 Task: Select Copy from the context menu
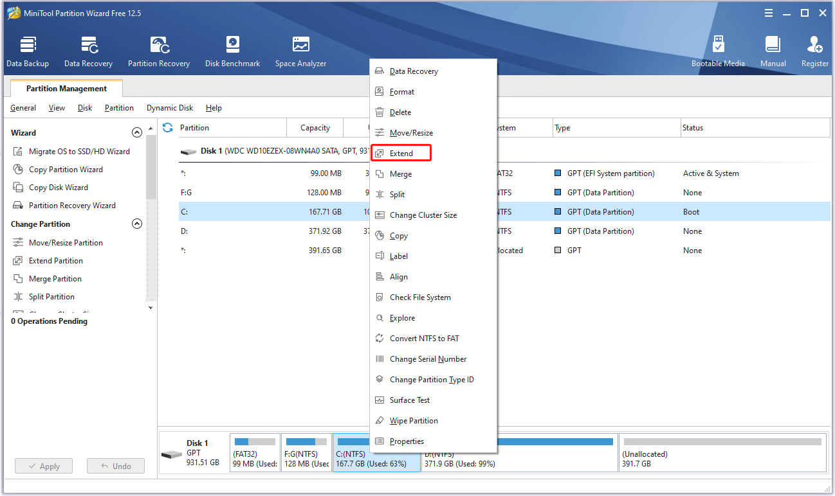coord(432,236)
